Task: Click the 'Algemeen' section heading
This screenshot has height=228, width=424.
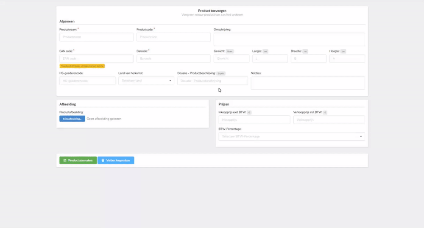Action: pos(67,21)
